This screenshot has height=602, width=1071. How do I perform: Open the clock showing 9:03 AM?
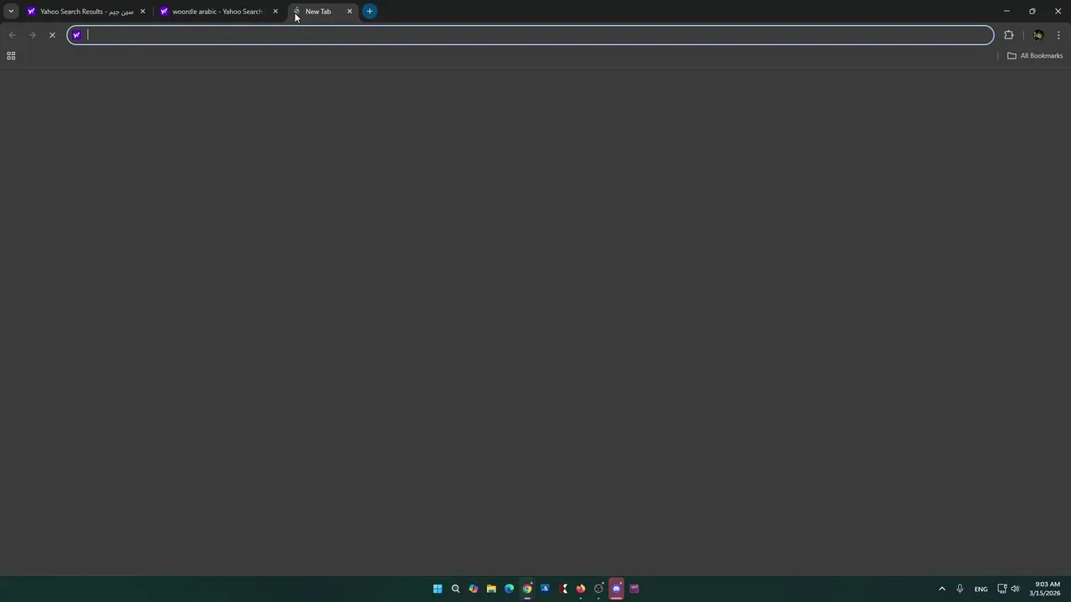[1046, 589]
